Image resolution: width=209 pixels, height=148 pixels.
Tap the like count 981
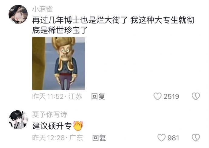[173, 138]
